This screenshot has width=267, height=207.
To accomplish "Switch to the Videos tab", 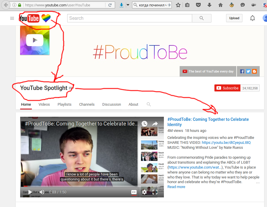I will tap(44, 104).
